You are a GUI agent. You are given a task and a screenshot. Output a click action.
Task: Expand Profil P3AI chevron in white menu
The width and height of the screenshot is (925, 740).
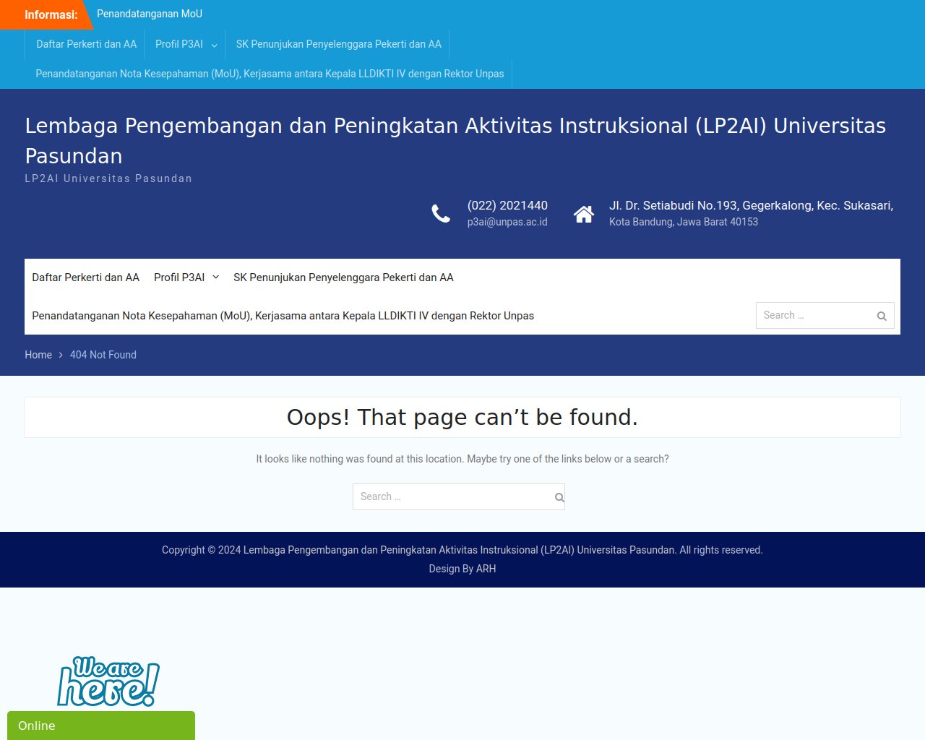click(x=215, y=277)
